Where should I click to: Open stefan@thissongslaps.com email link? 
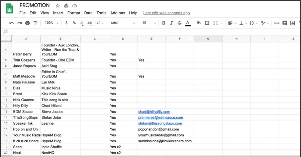point(160,124)
